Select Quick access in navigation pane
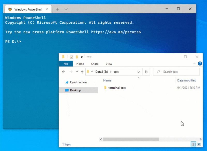The image size is (207, 151). coord(78,82)
